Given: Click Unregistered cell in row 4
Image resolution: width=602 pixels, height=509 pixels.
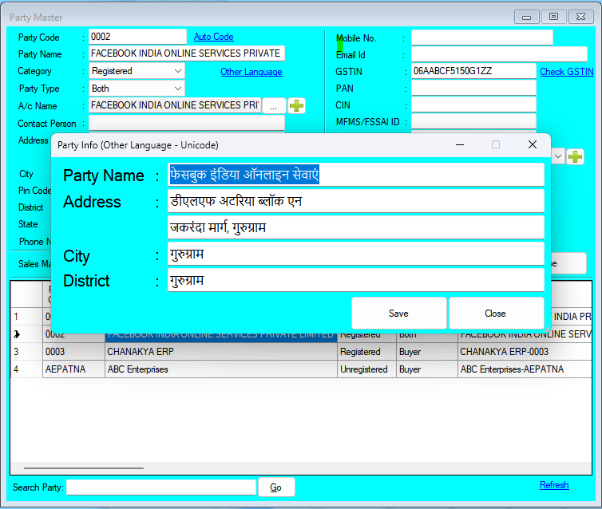Looking at the screenshot, I should [x=366, y=369].
